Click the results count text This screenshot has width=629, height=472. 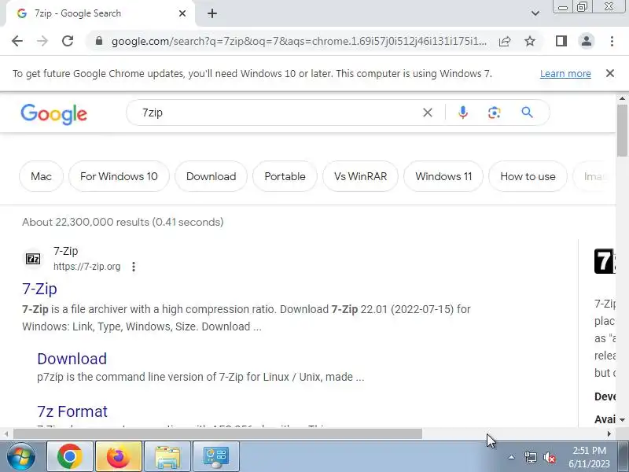tap(123, 223)
